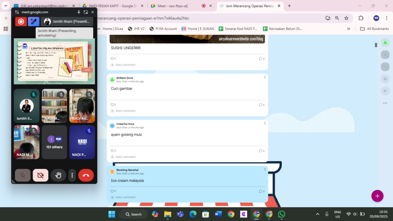This screenshot has width=393, height=221.
Task: Bookmark this page with the star icon
Action: (346, 18)
